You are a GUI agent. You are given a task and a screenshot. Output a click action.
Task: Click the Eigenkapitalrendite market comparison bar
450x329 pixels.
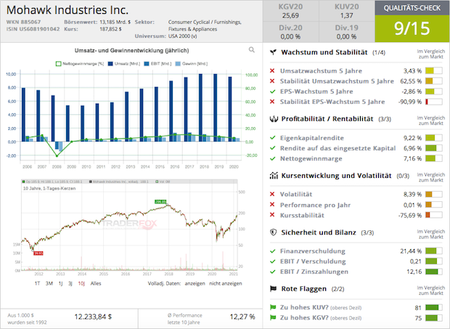(433, 138)
